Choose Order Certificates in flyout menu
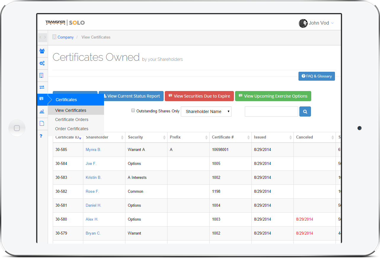Screen dimensions: 380x258 [76, 129]
